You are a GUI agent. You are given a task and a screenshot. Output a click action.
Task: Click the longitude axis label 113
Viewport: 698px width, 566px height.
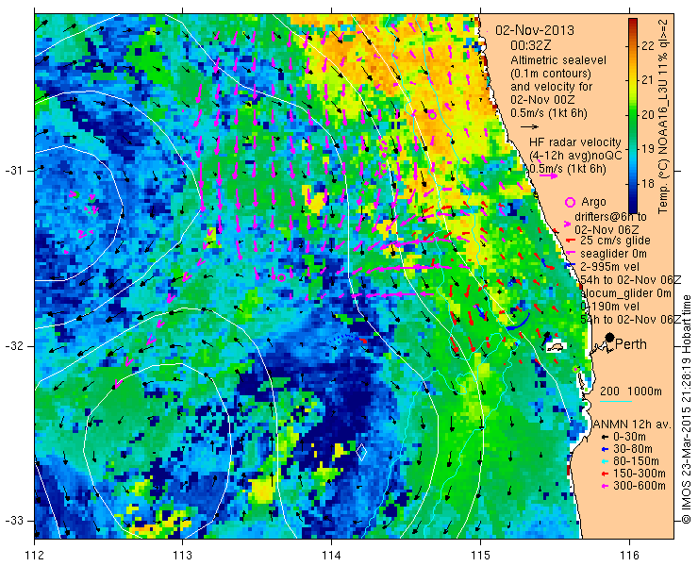coord(182,556)
